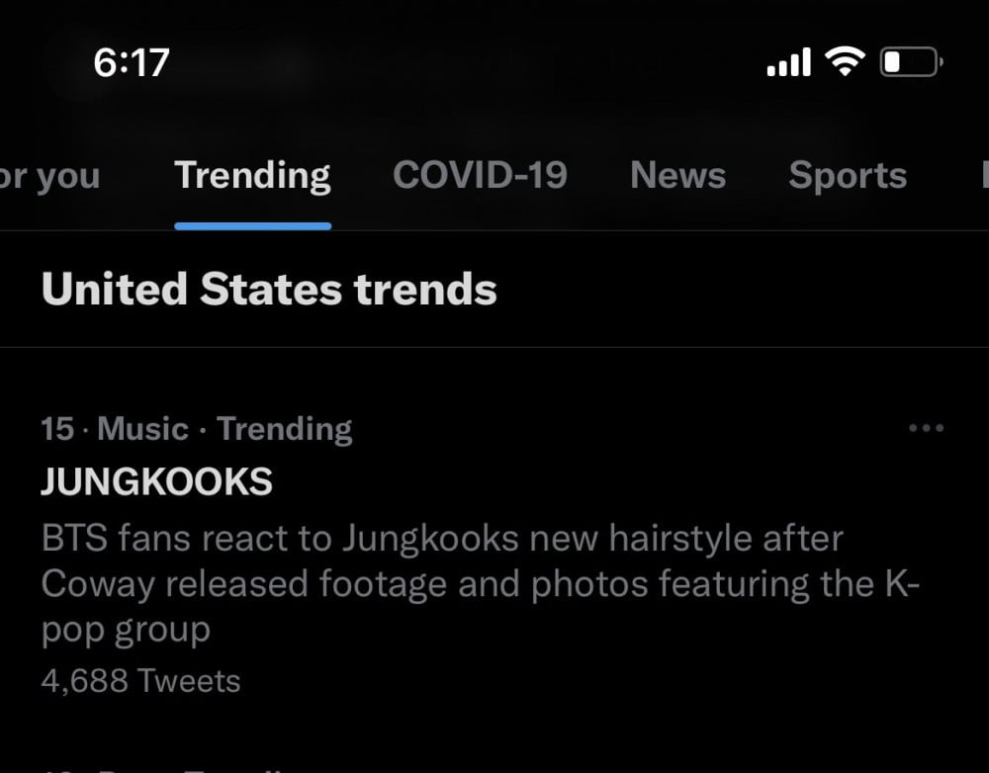Switch to the COVID-19 tab

coord(480,176)
